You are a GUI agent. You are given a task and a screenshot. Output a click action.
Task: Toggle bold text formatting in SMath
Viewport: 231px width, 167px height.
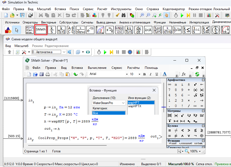coord(144,74)
